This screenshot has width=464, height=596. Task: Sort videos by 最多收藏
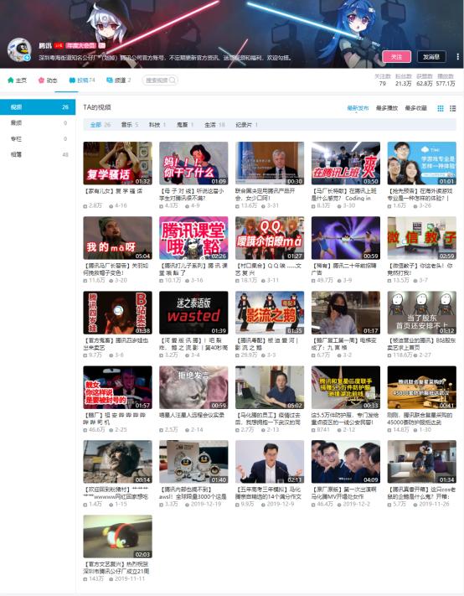pos(415,108)
